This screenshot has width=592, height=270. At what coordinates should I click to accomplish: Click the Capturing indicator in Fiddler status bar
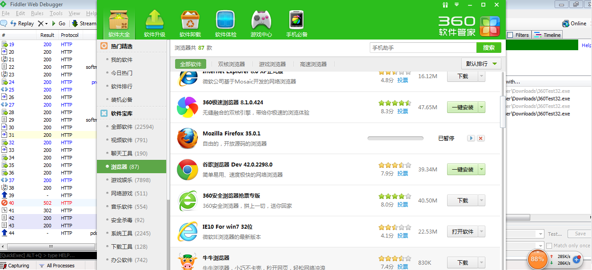(16, 266)
